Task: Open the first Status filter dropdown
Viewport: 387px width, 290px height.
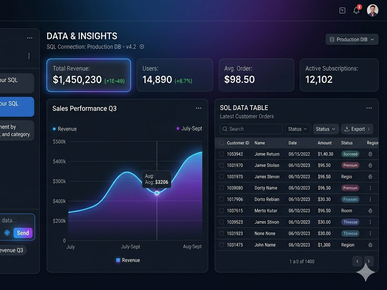Action: [298, 129]
